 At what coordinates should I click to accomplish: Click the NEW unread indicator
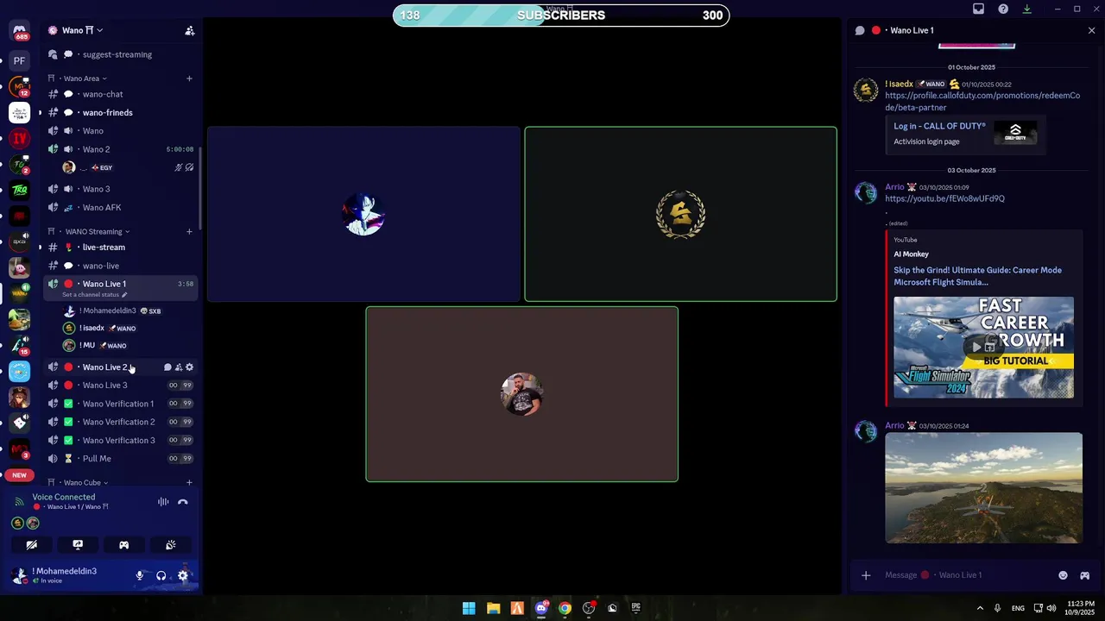click(19, 475)
